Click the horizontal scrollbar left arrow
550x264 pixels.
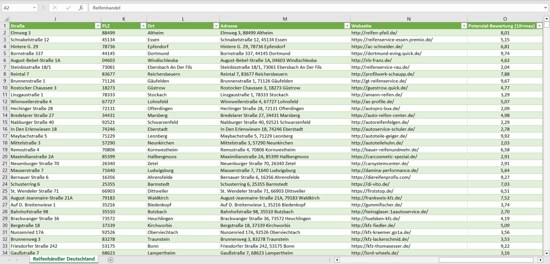click(x=337, y=260)
